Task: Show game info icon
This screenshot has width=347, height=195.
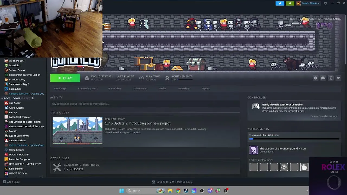Action: pyautogui.click(x=331, y=78)
